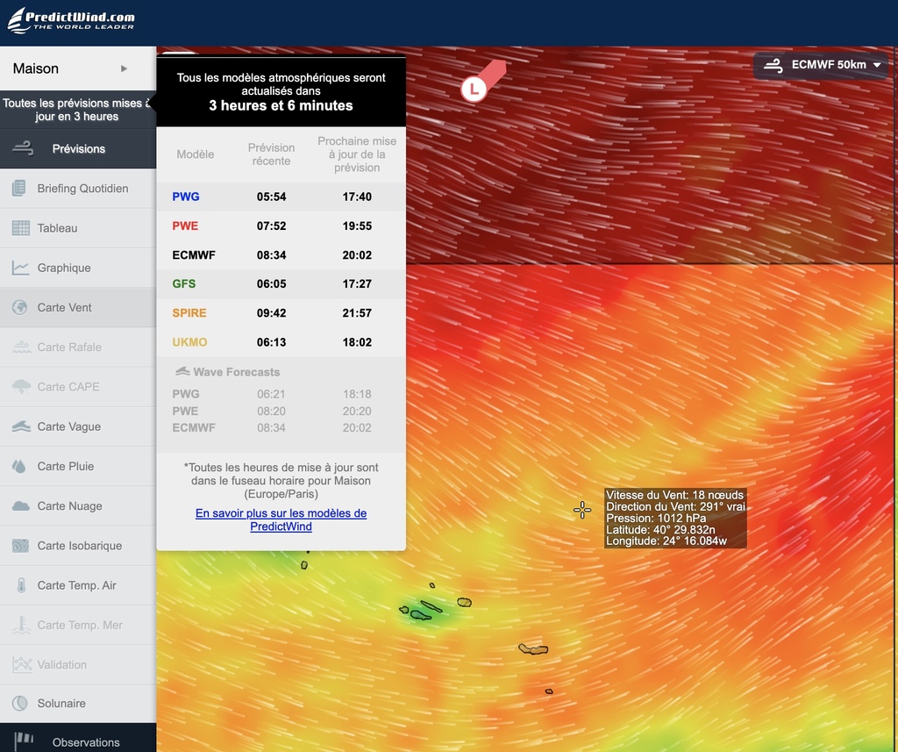Click the UKMO model name
Screen dimensions: 898x752
click(189, 342)
